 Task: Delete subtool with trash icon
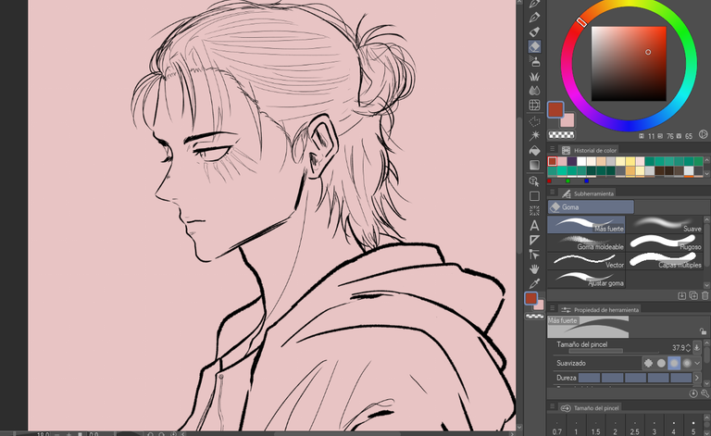pyautogui.click(x=705, y=296)
